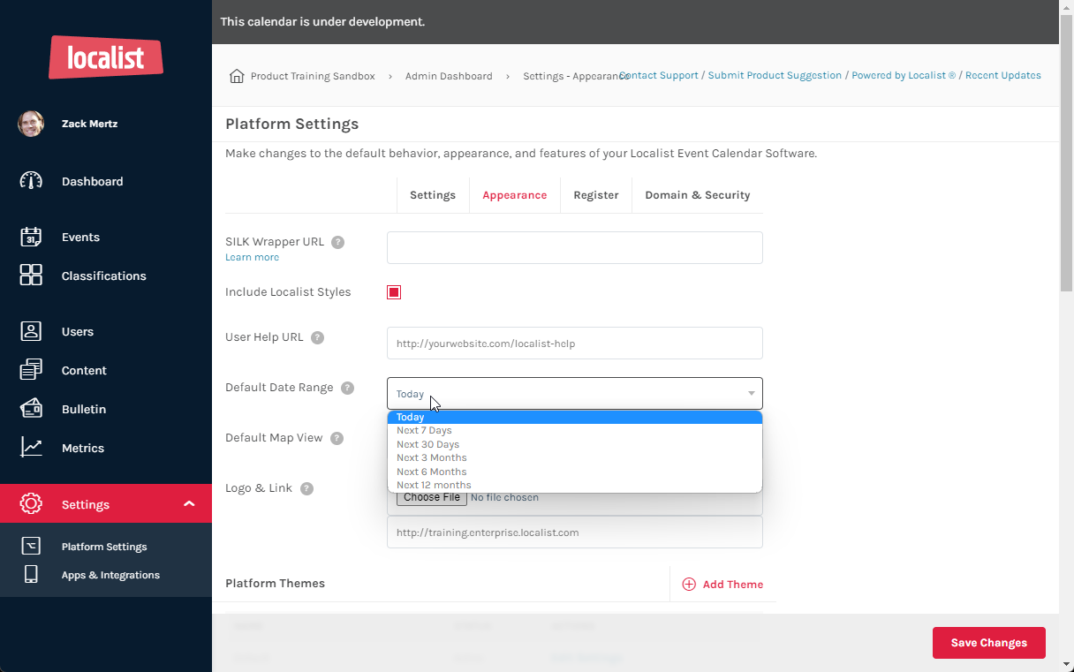Open Events in sidebar
1074x672 pixels.
coord(80,237)
